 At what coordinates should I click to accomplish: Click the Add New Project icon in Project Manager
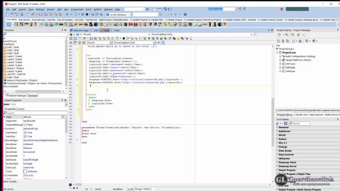(279, 35)
